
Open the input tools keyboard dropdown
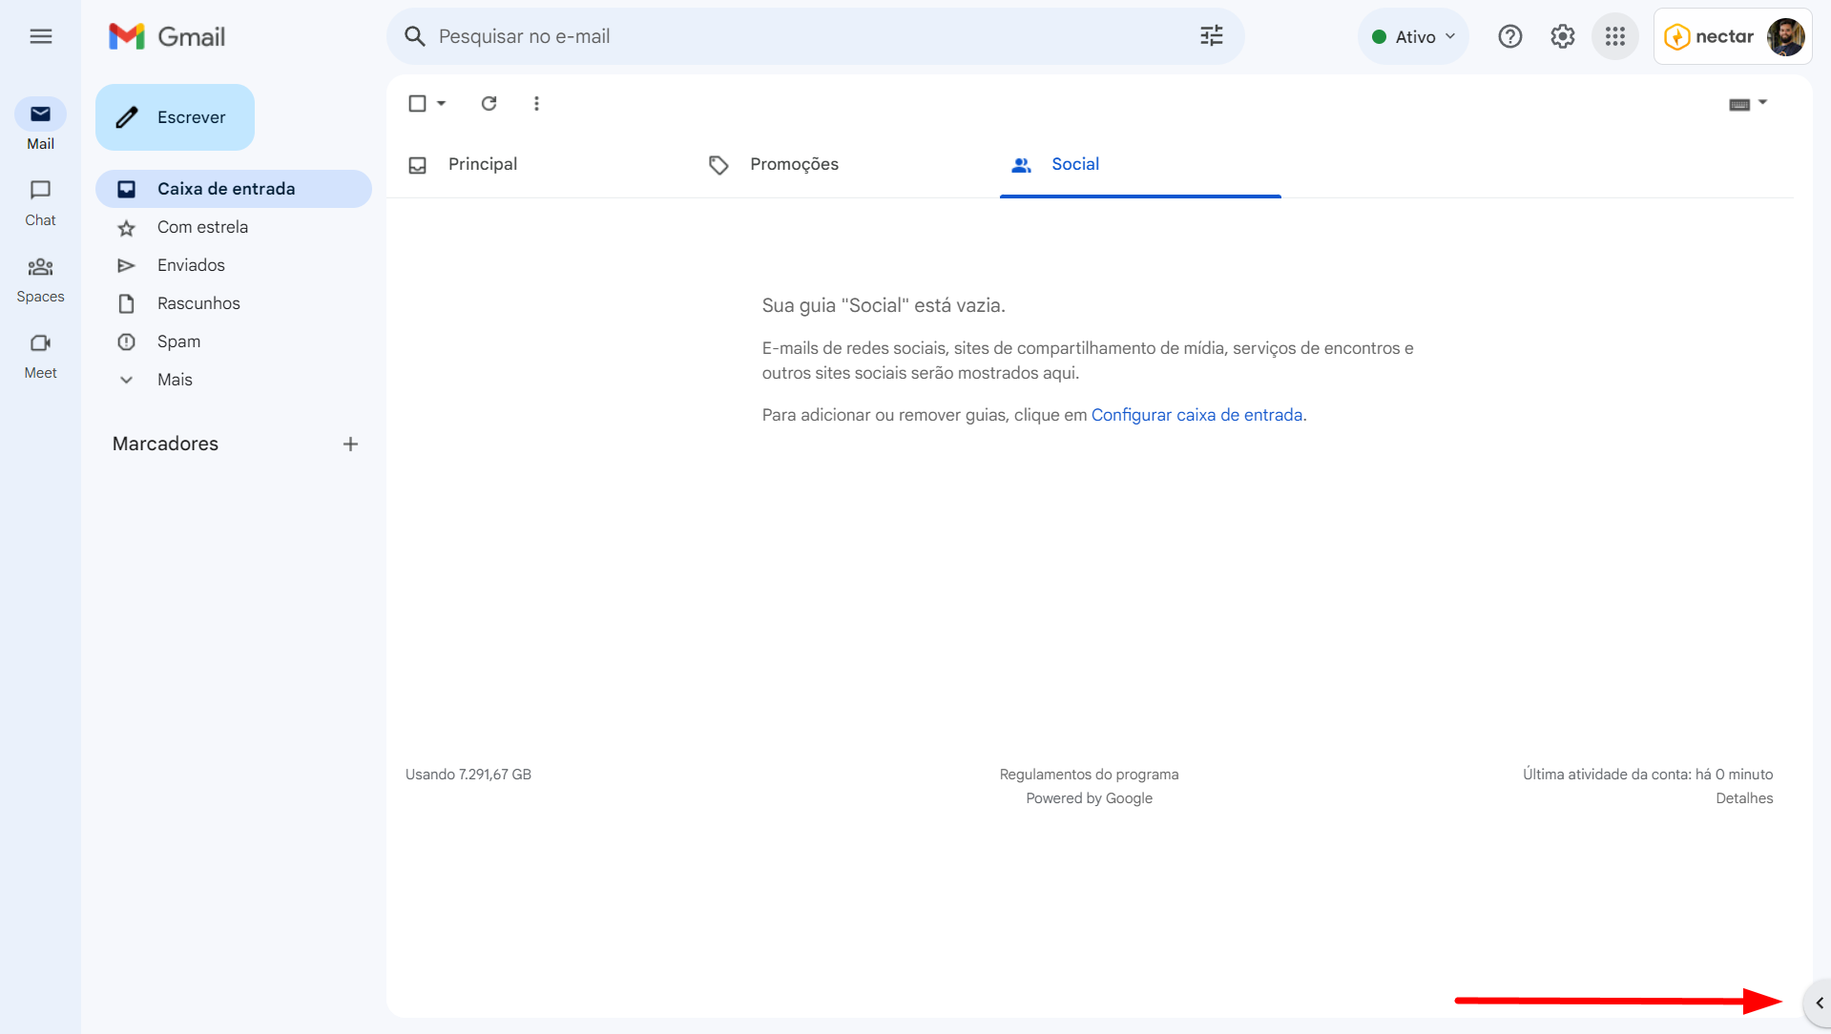tap(1748, 103)
